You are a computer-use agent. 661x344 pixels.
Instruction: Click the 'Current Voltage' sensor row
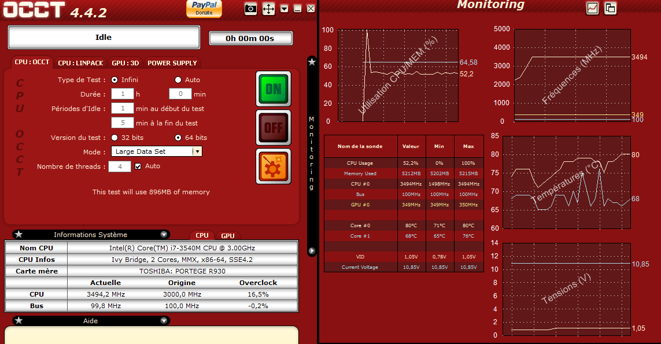pyautogui.click(x=404, y=267)
